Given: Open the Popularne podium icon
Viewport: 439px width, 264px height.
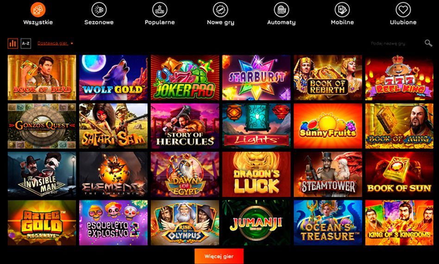Looking at the screenshot, I should tap(160, 10).
